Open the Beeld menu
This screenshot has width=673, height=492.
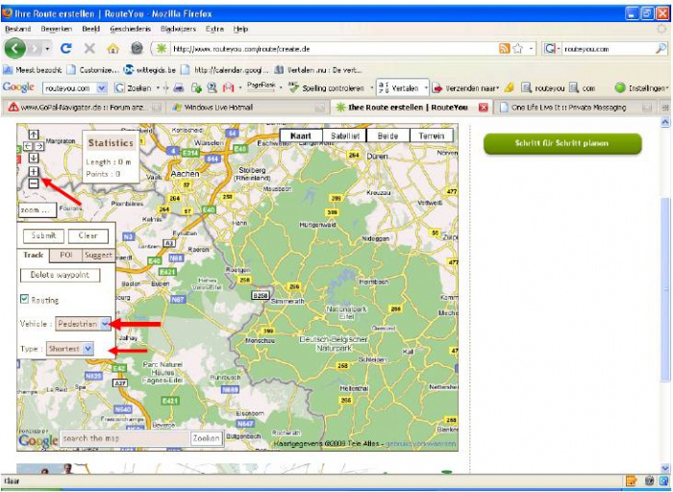click(90, 29)
